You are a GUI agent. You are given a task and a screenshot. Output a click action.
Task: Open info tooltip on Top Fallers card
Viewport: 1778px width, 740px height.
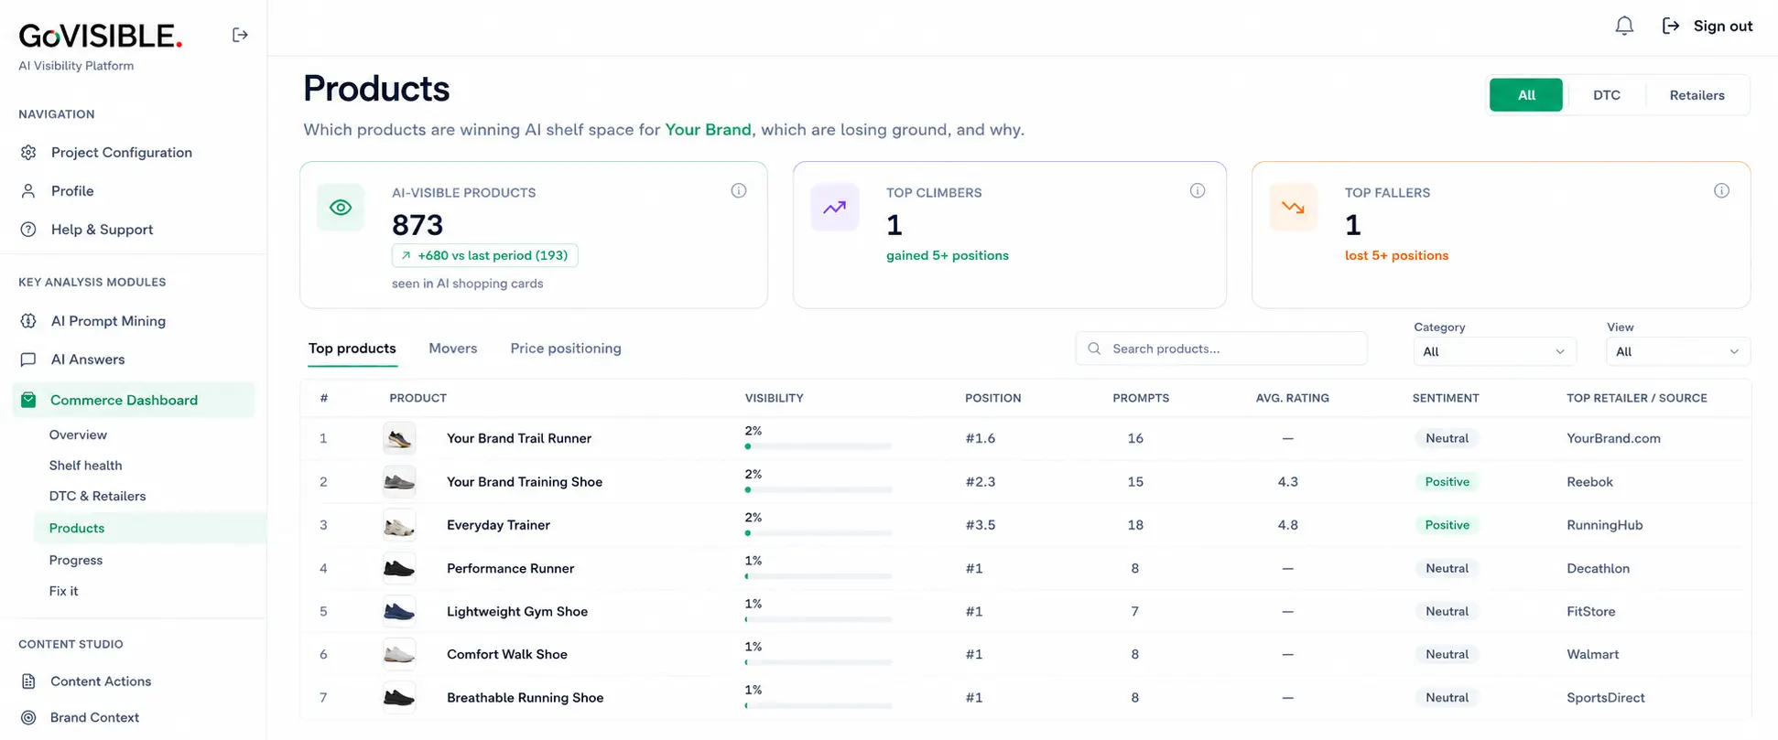click(x=1721, y=190)
